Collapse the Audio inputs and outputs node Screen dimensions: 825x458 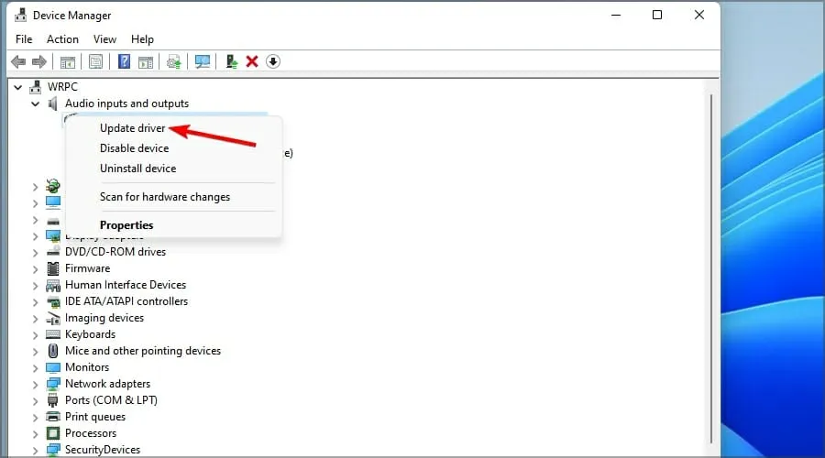coord(36,104)
